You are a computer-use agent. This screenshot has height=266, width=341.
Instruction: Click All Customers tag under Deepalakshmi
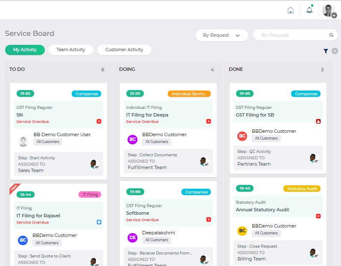click(x=157, y=240)
